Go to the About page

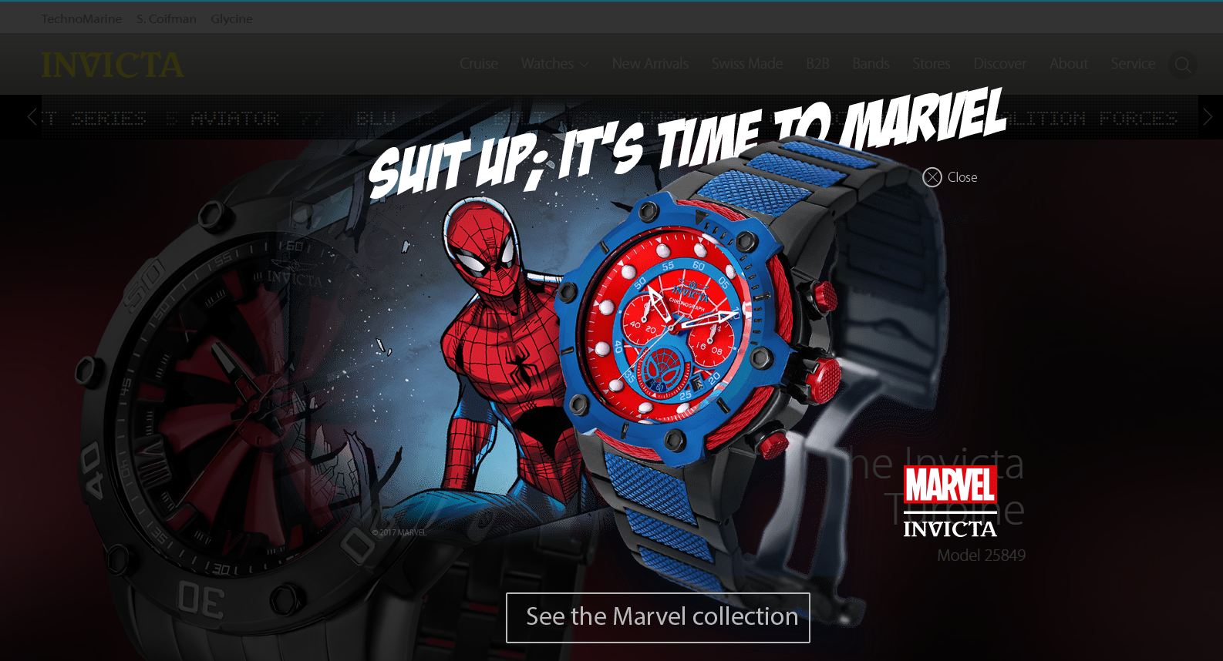(x=1069, y=64)
